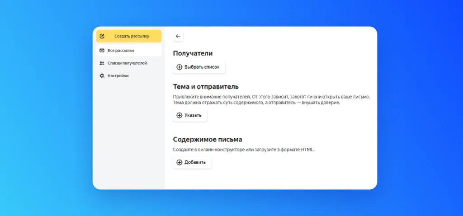
Task: Click the envelope icon beside 'Все рассылки'
Action: [x=102, y=51]
